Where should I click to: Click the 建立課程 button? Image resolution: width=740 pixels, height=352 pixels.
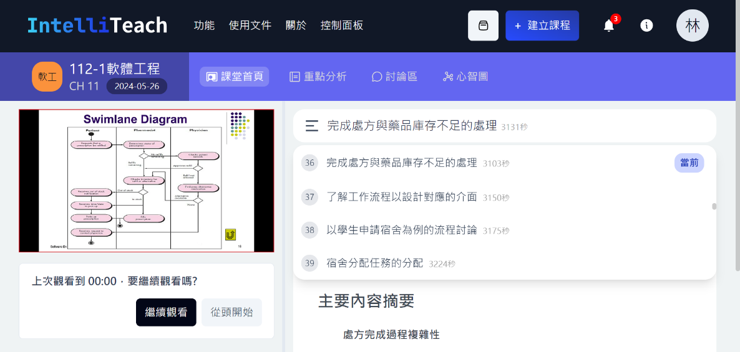click(x=542, y=26)
